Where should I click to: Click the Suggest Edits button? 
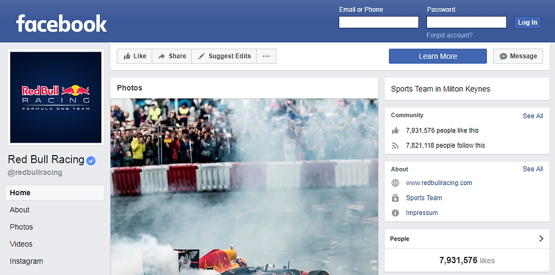point(224,56)
